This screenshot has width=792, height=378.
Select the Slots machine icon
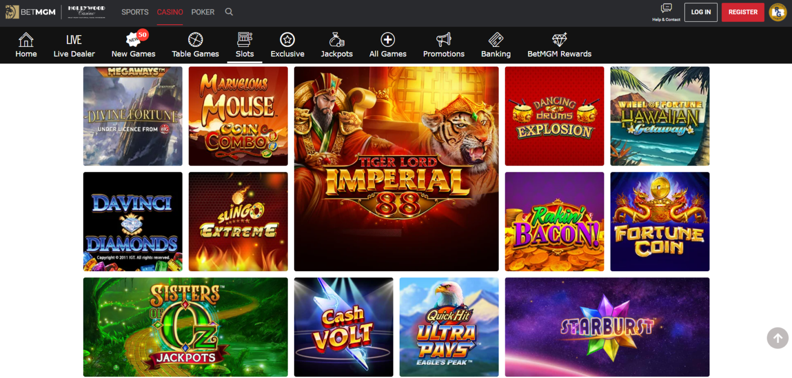[245, 40]
